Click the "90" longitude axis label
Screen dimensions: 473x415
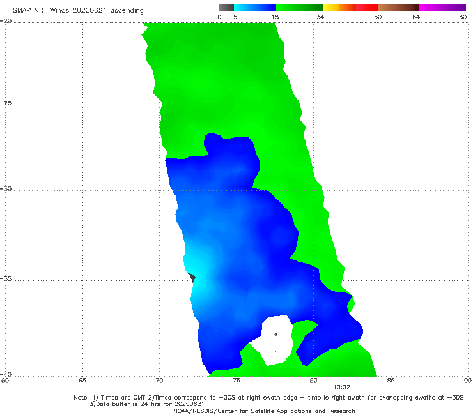pyautogui.click(x=468, y=381)
